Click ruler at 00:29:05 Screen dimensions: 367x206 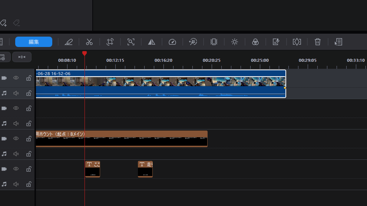(x=308, y=60)
